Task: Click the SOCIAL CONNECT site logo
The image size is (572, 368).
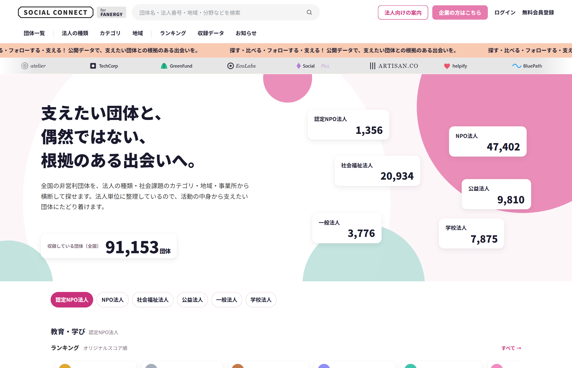Action: click(x=56, y=12)
